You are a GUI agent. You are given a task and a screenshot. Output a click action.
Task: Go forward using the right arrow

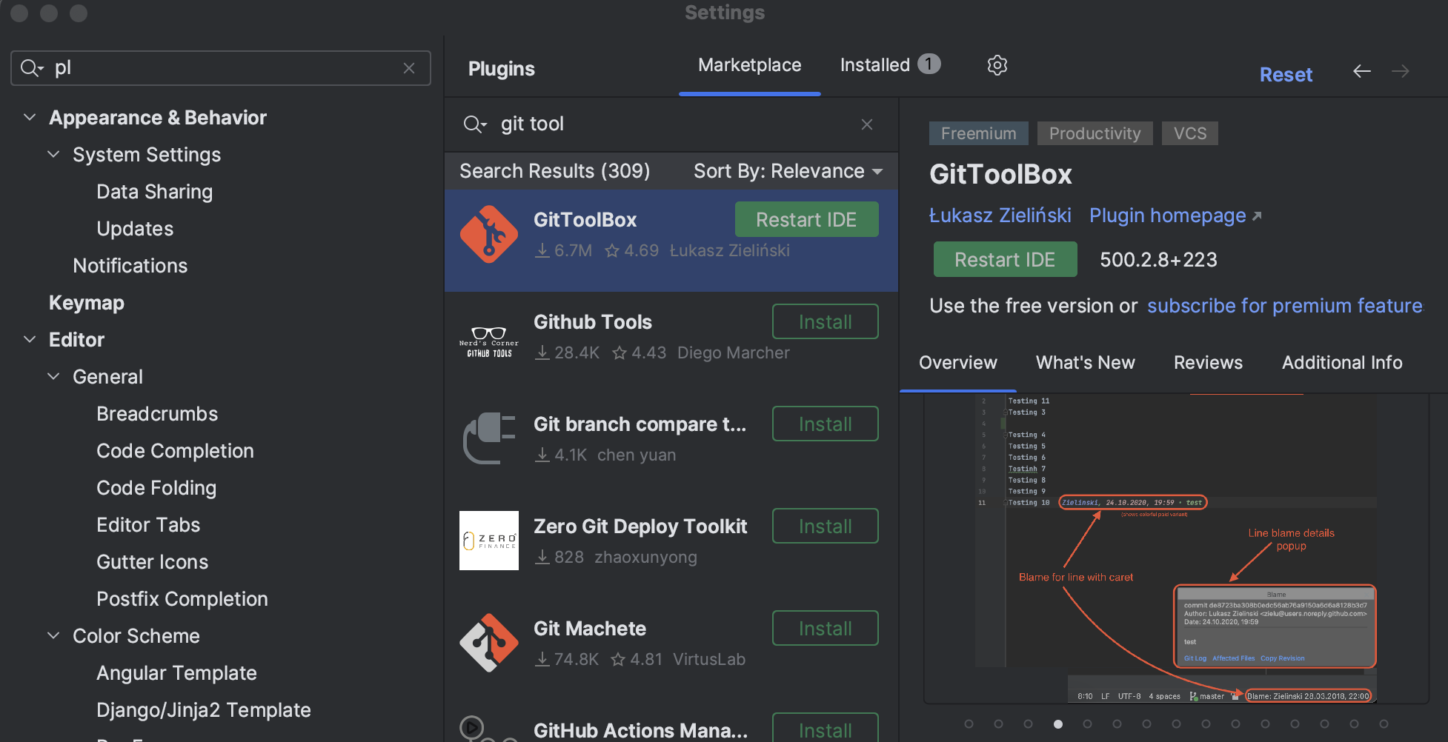1401,71
